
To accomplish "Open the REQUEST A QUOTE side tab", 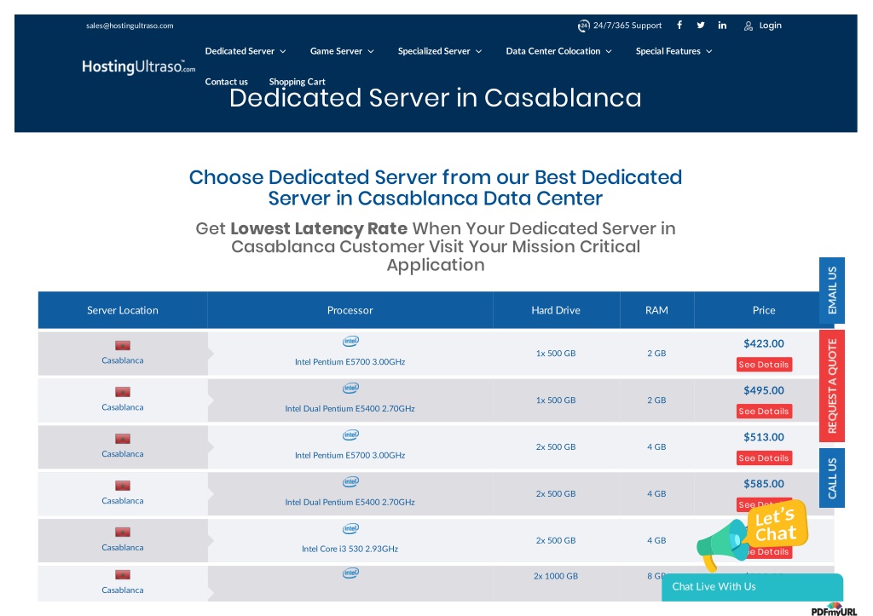I will pos(832,386).
